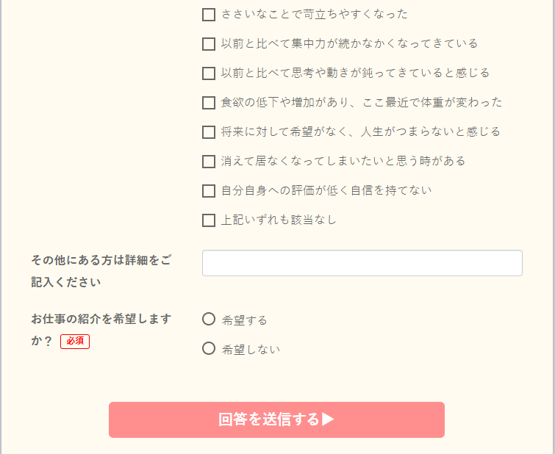Click the red '必須' required badge
The height and width of the screenshot is (454, 555).
[x=75, y=341]
